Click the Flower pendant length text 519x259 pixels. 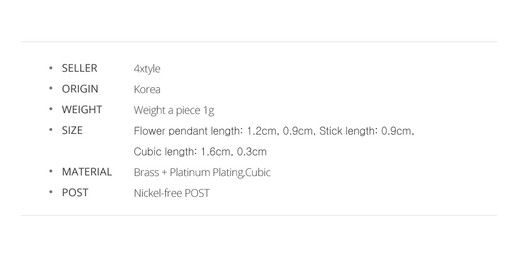pos(224,132)
